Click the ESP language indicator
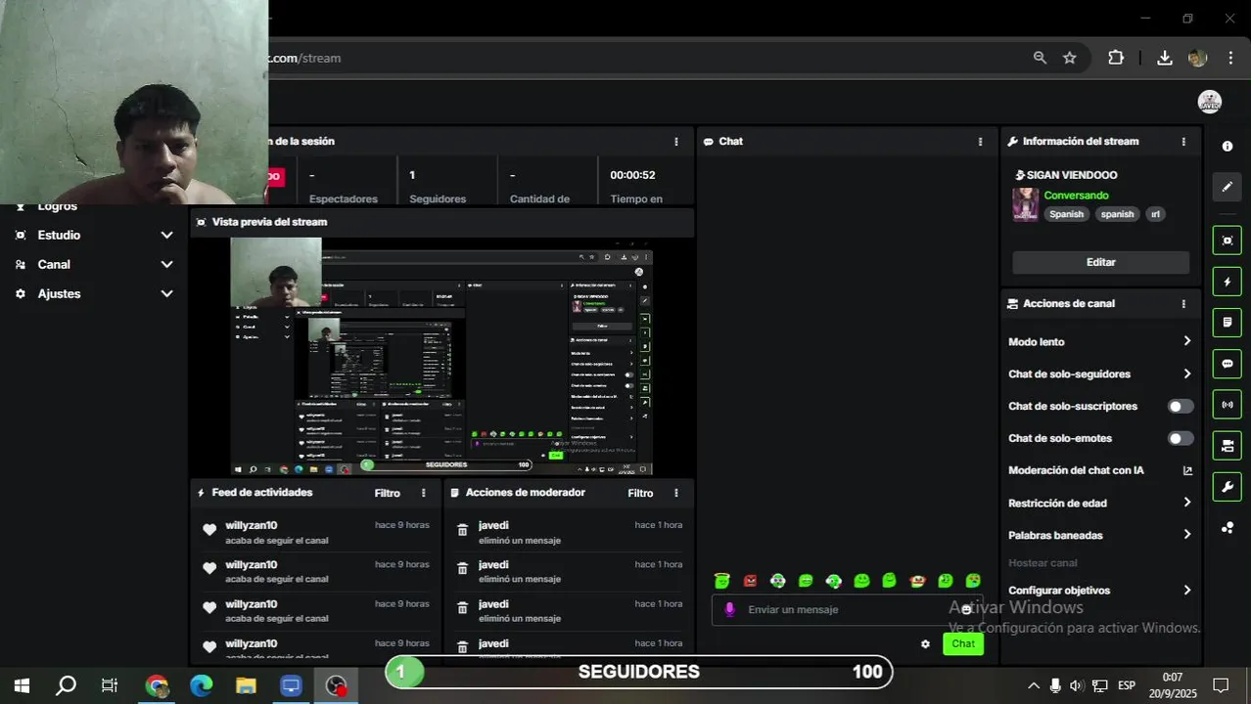 click(1127, 685)
